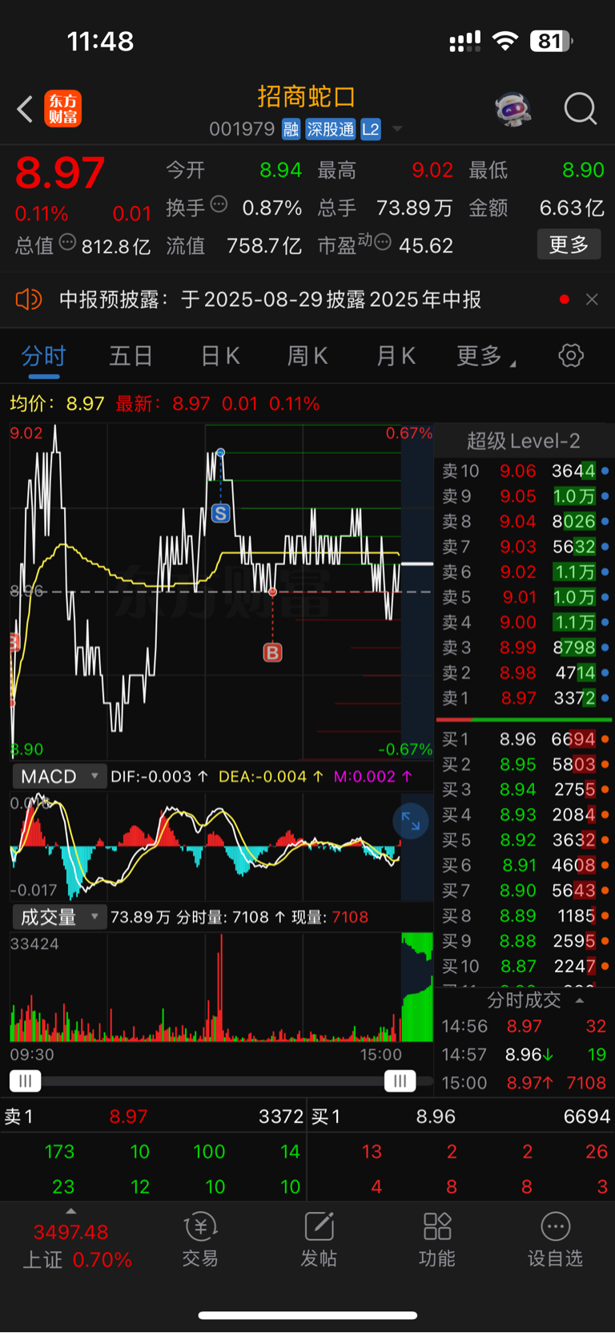The width and height of the screenshot is (615, 1333).
Task: Click the 更多 button in quote header
Action: click(569, 244)
